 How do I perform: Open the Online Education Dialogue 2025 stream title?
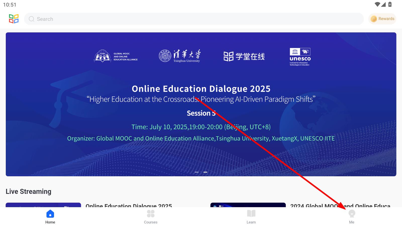tap(129, 205)
